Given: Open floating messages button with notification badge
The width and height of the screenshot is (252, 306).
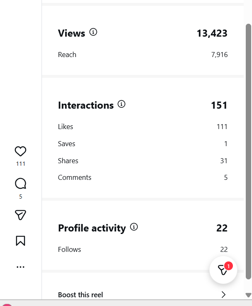Looking at the screenshot, I should click(223, 270).
